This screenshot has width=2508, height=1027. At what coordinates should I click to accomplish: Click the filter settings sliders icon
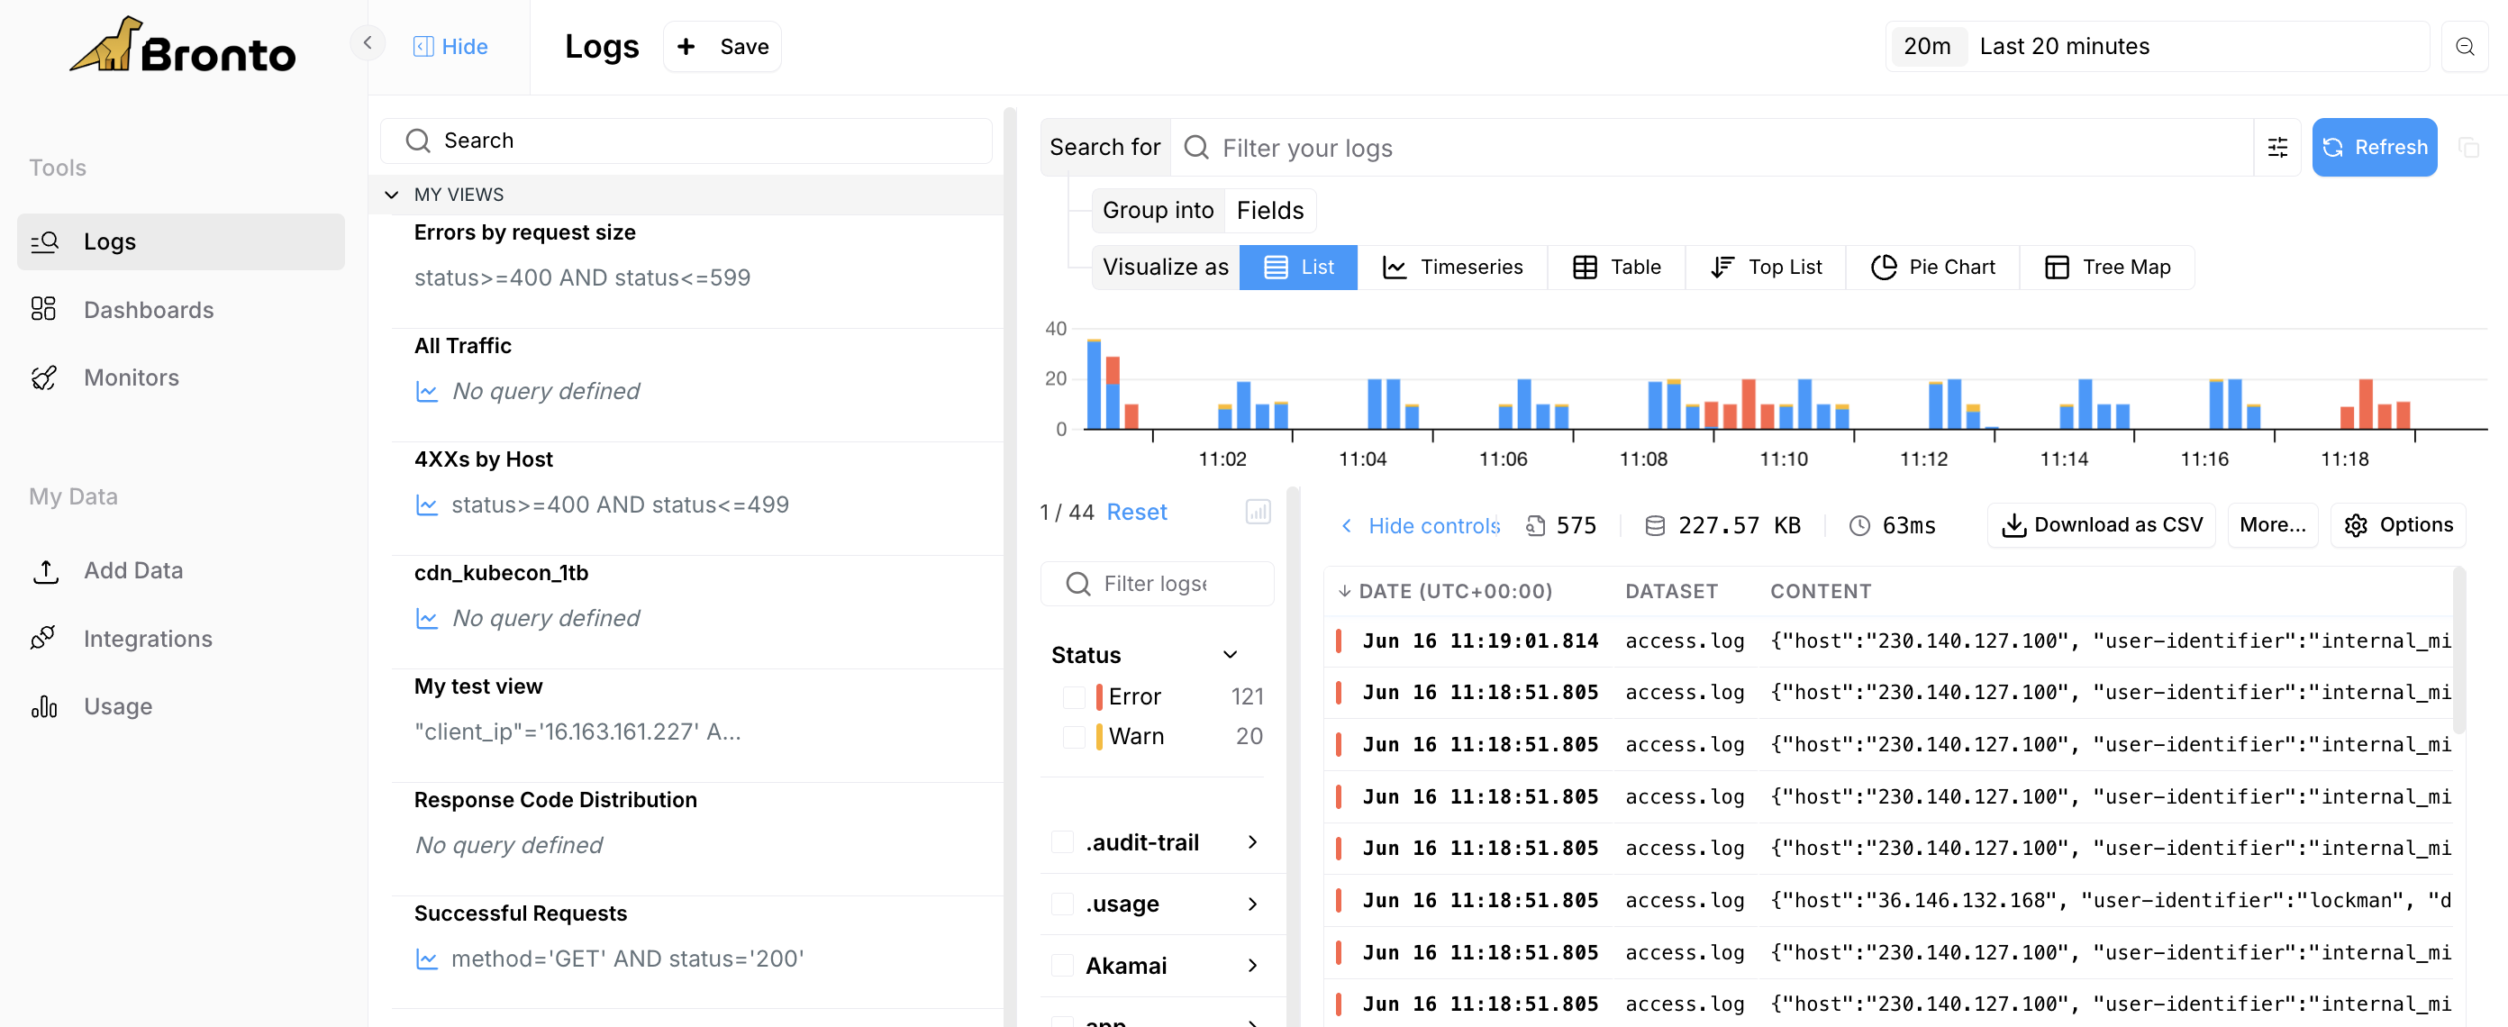tap(2276, 147)
